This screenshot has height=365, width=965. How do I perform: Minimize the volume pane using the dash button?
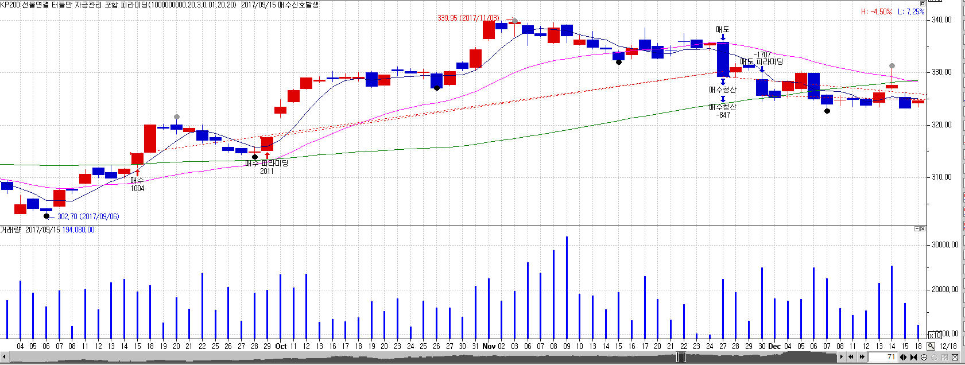coord(917,229)
